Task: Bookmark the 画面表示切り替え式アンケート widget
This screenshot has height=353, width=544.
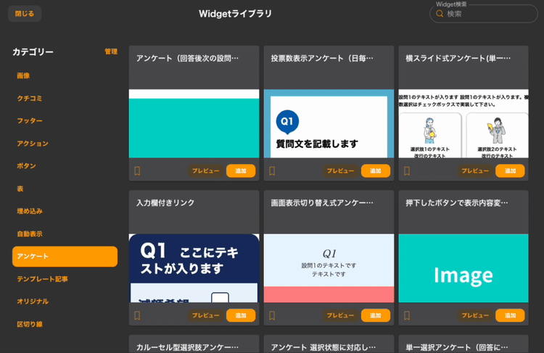Action: 272,315
